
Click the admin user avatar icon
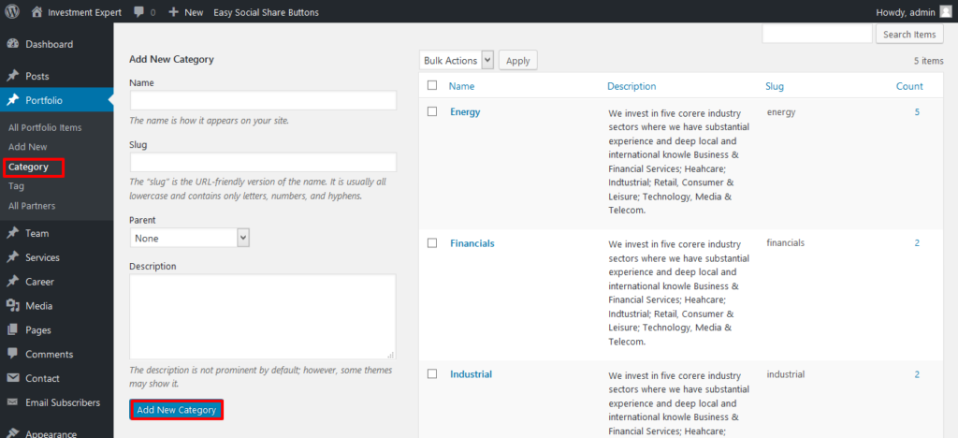click(945, 11)
